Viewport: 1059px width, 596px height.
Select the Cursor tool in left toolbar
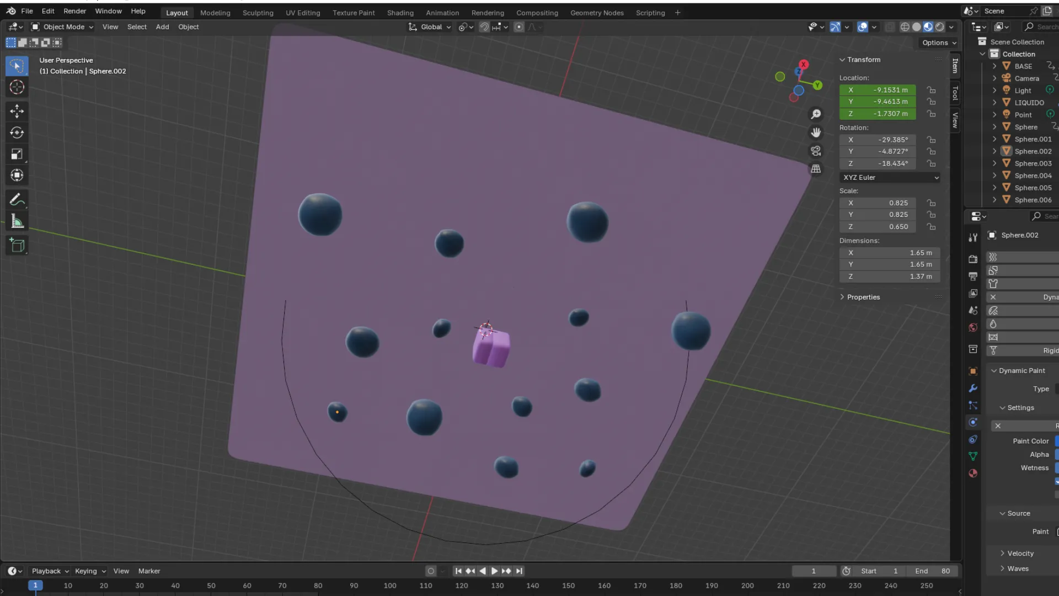(x=17, y=87)
